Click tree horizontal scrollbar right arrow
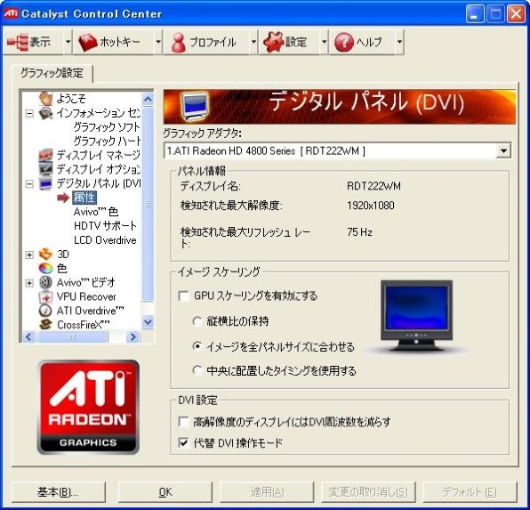This screenshot has height=510, width=530. (132, 336)
